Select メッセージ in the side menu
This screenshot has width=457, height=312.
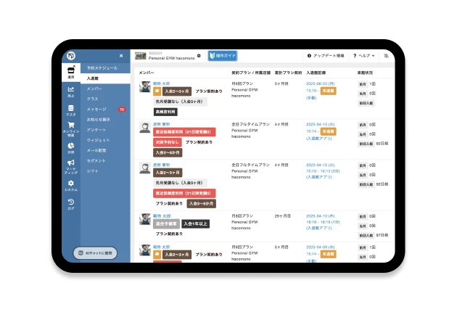point(96,109)
